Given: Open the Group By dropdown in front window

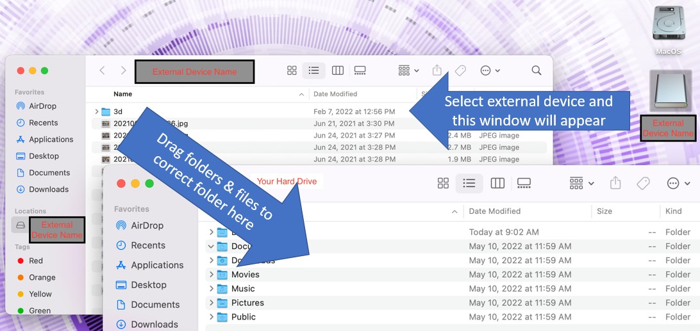Looking at the screenshot, I should [581, 184].
